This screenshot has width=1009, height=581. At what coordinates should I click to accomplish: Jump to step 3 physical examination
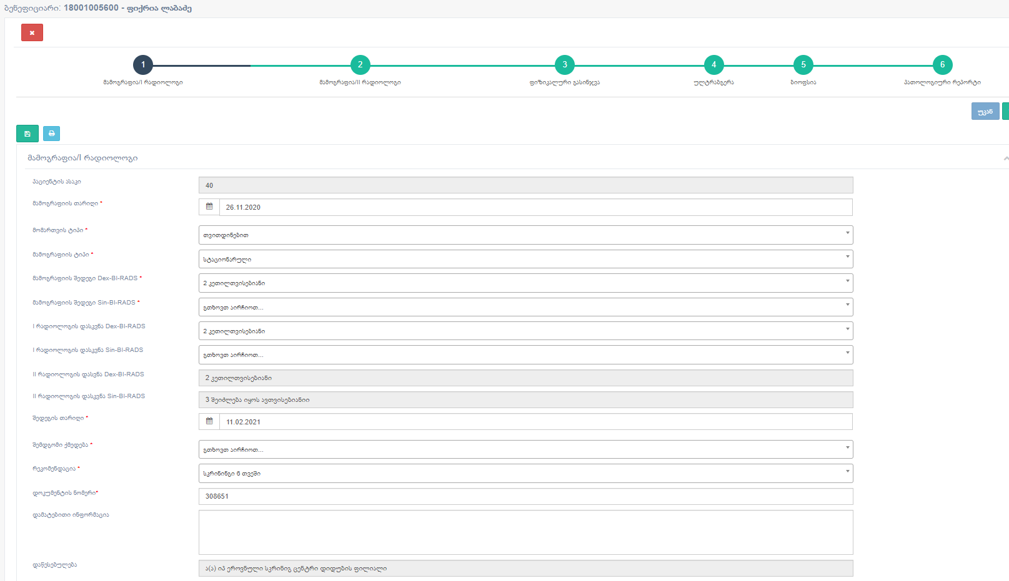click(x=565, y=65)
